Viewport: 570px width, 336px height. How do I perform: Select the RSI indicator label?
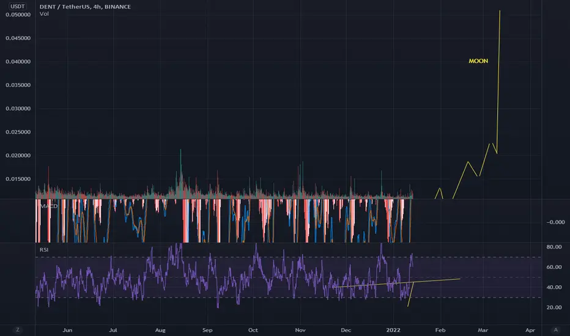pyautogui.click(x=43, y=249)
